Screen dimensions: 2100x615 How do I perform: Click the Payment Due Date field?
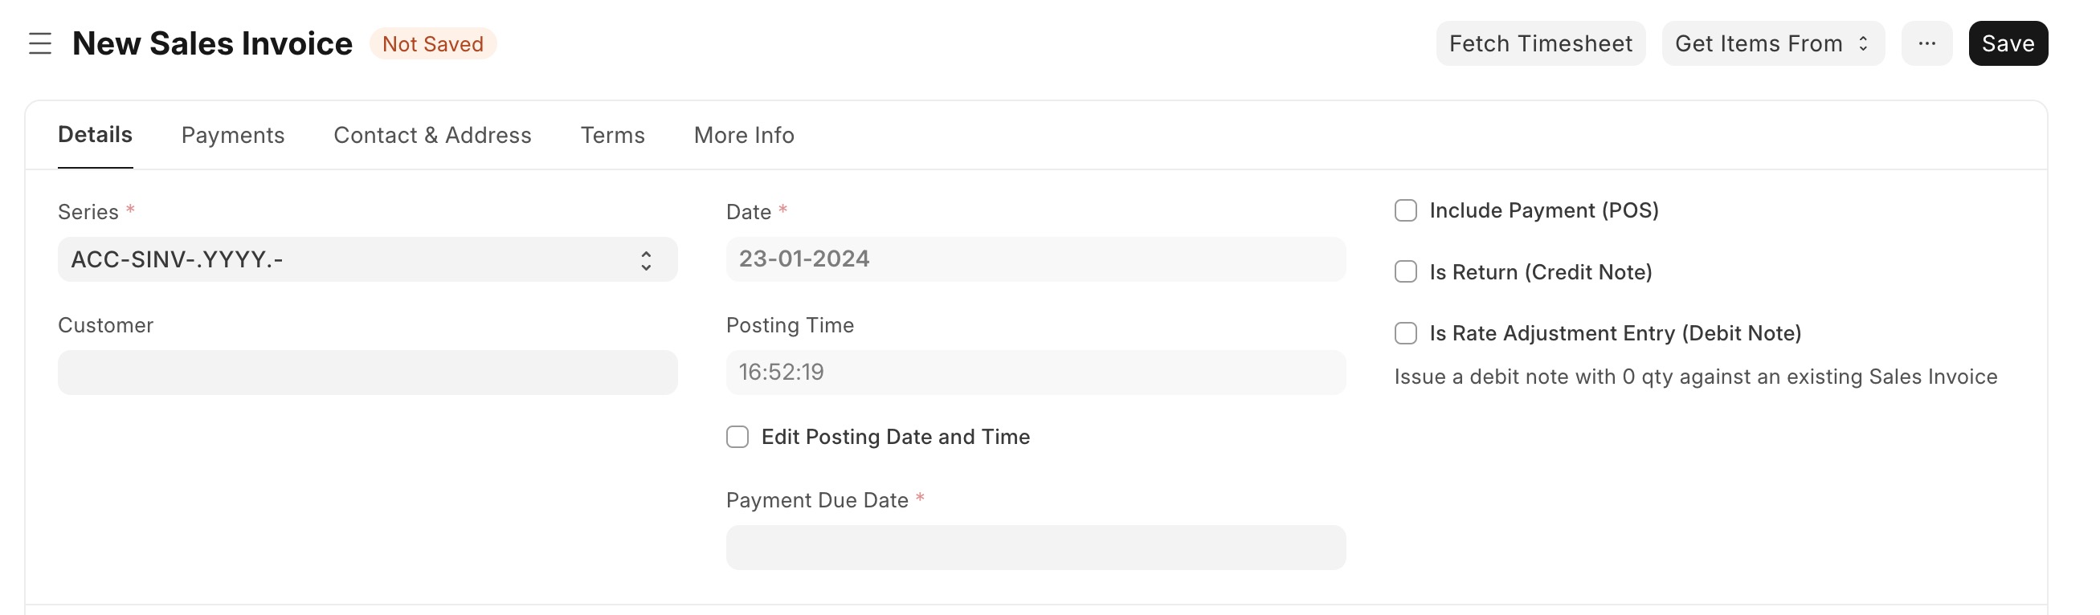click(x=1036, y=547)
